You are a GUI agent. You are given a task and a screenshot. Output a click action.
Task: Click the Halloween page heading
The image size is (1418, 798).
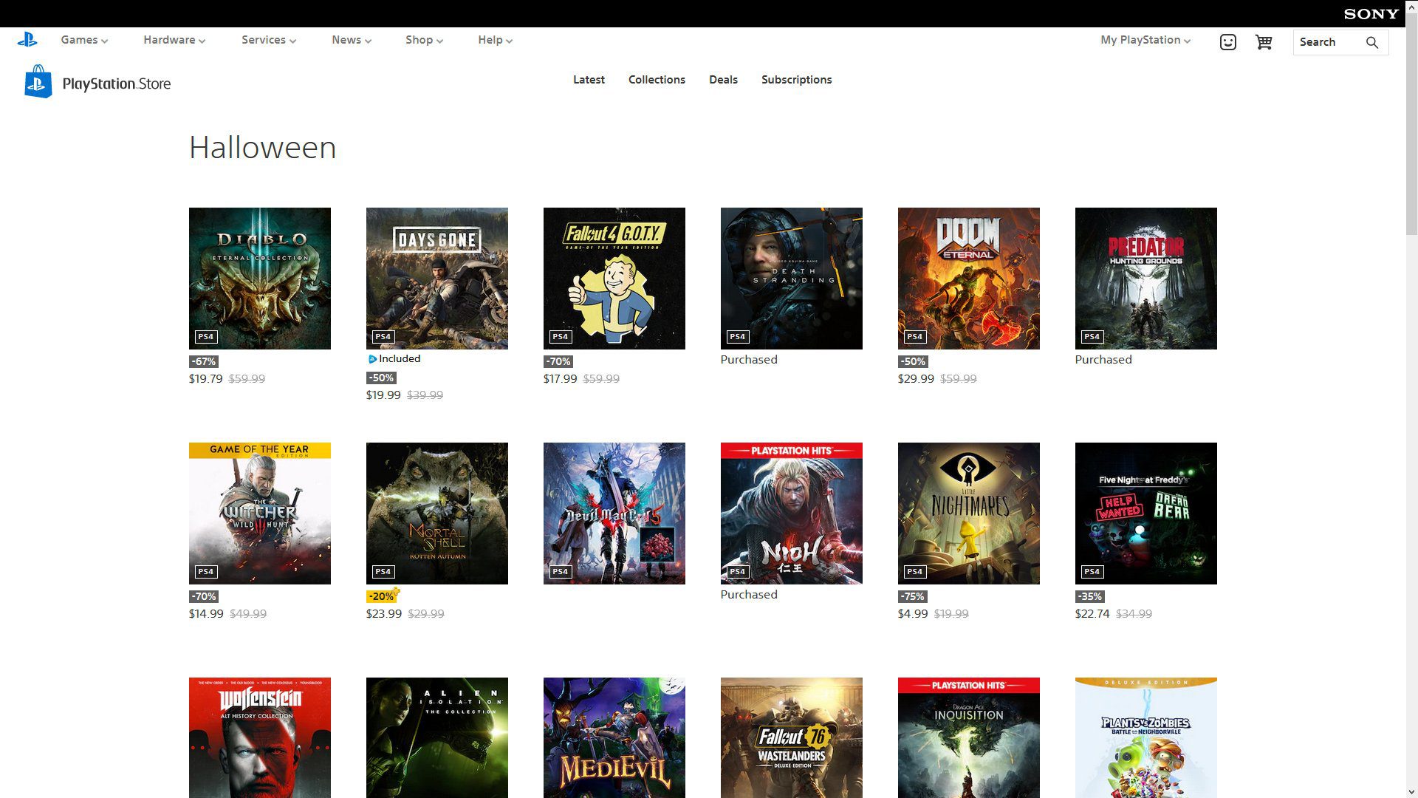pyautogui.click(x=263, y=147)
